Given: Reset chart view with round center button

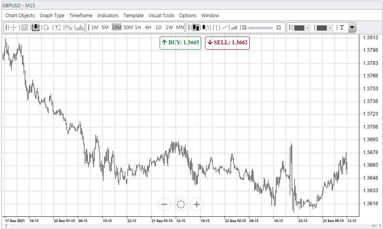Looking at the screenshot, I should pyautogui.click(x=181, y=204).
